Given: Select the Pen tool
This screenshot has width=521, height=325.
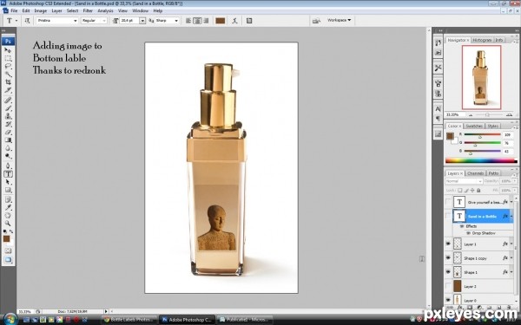Looking at the screenshot, I should point(8,166).
